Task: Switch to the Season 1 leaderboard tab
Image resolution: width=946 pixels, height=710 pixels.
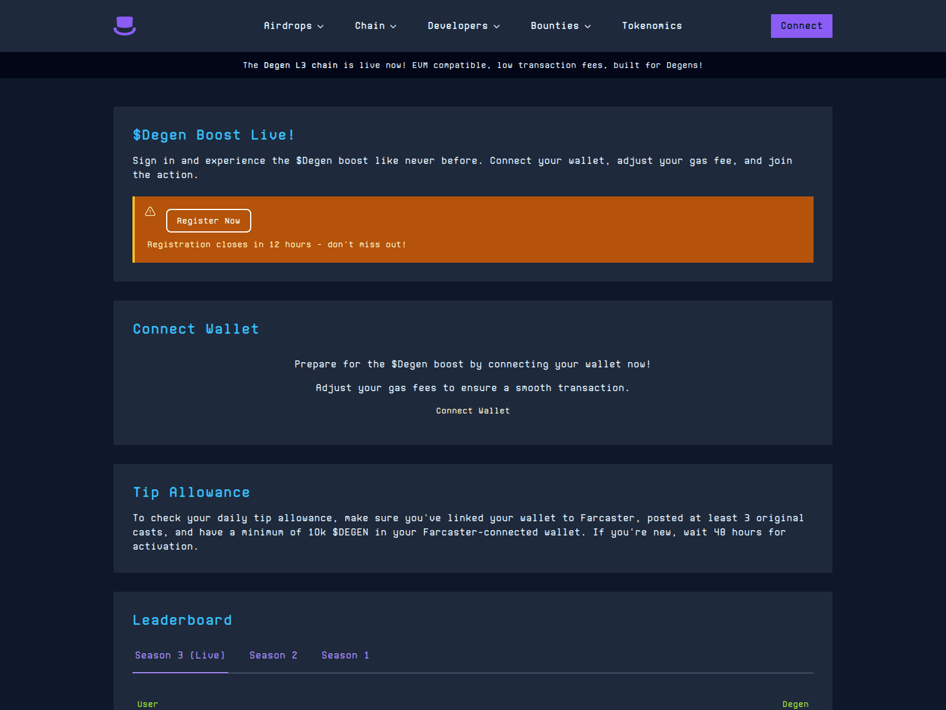Action: [345, 655]
